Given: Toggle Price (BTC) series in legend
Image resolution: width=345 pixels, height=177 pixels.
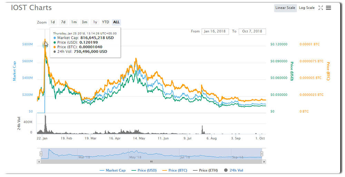Looking at the screenshot, I should 175,170.
